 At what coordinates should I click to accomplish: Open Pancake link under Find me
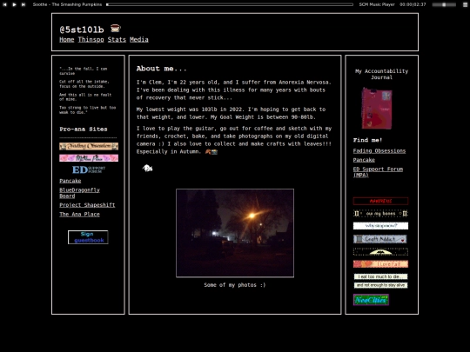tap(364, 160)
